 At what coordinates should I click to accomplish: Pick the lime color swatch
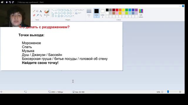point(127,13)
